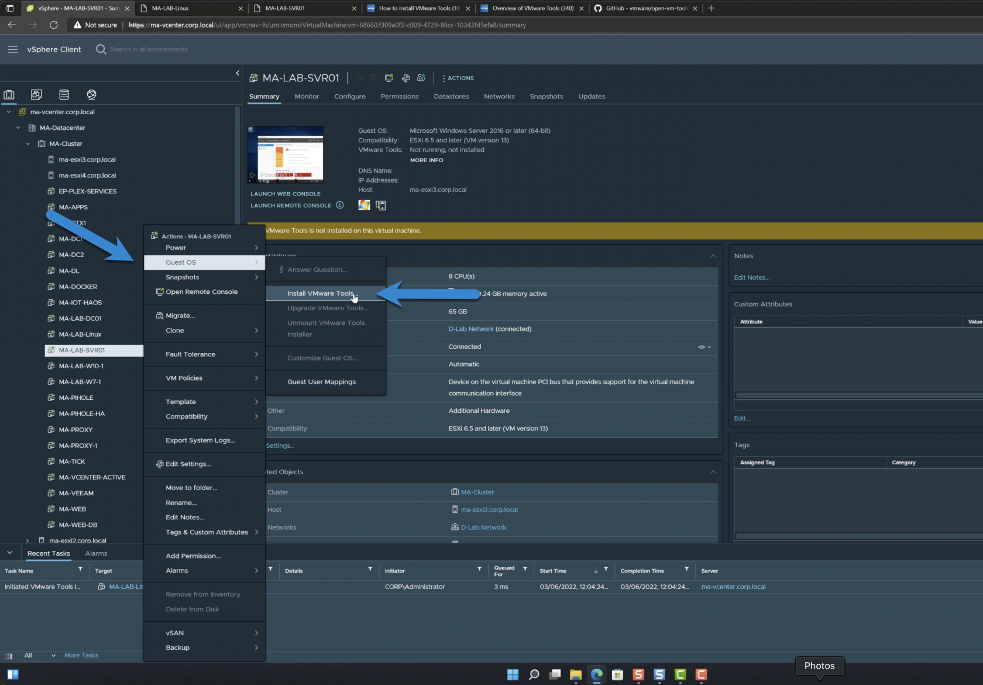This screenshot has width=983, height=685.
Task: Click the More Tasks link
Action: click(81, 655)
